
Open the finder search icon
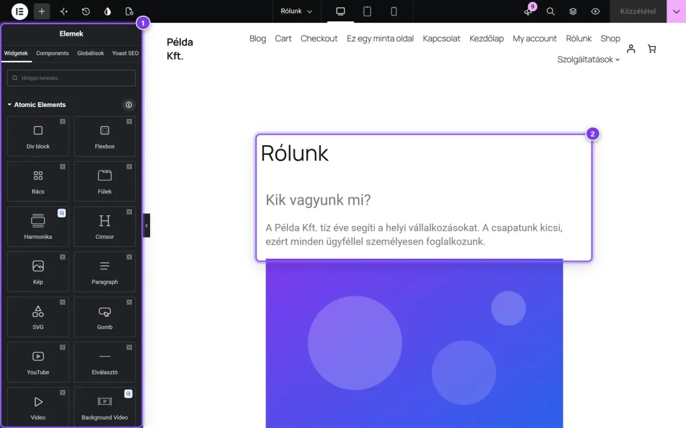coord(551,11)
